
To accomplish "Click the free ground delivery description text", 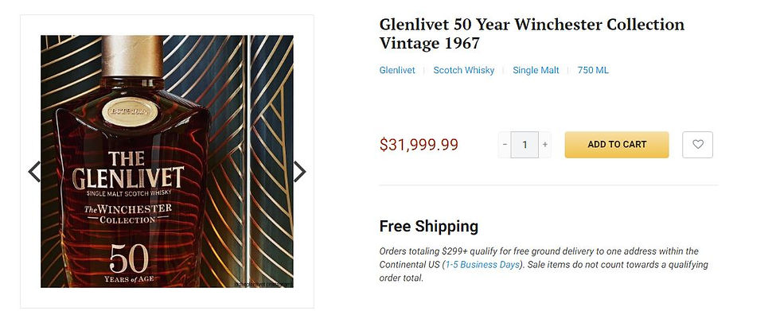I will pos(544,264).
